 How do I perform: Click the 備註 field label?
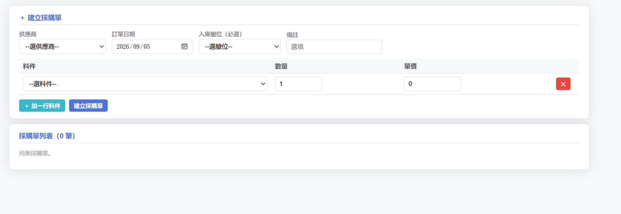click(293, 35)
